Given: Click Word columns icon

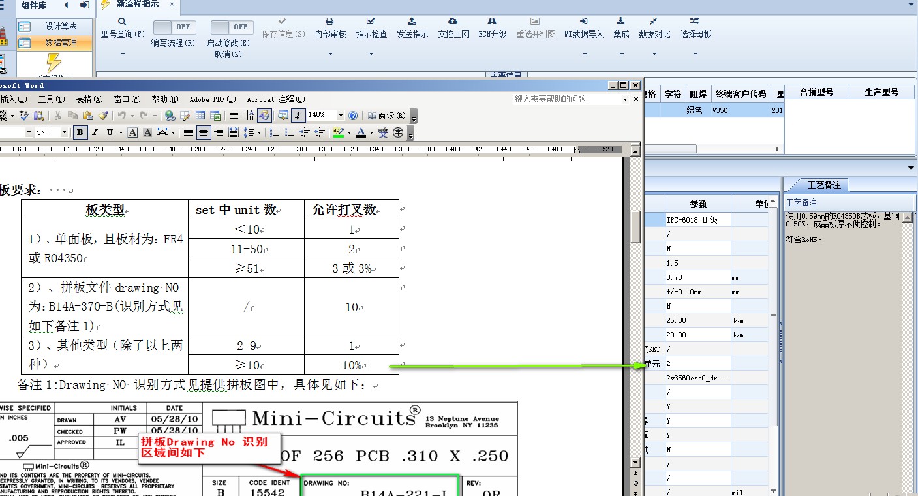Looking at the screenshot, I should 234,116.
